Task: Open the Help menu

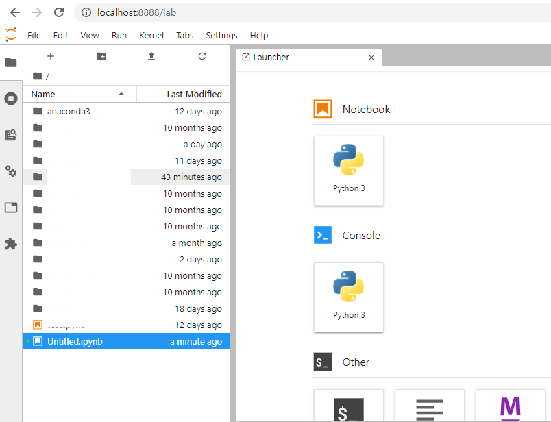Action: click(259, 35)
